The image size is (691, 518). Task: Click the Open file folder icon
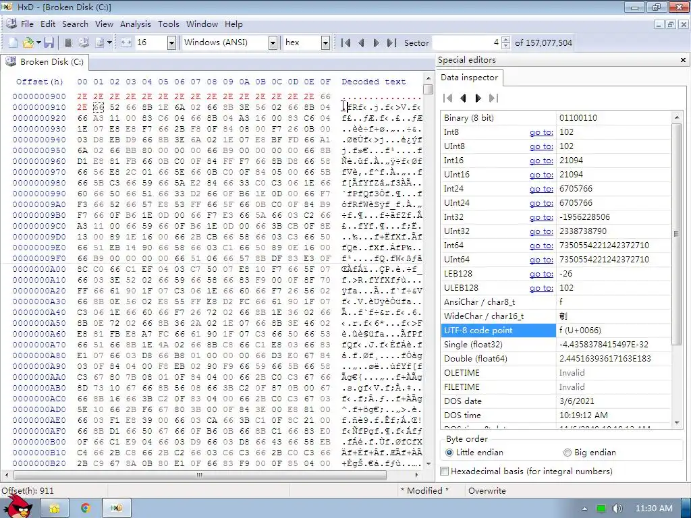(28, 42)
